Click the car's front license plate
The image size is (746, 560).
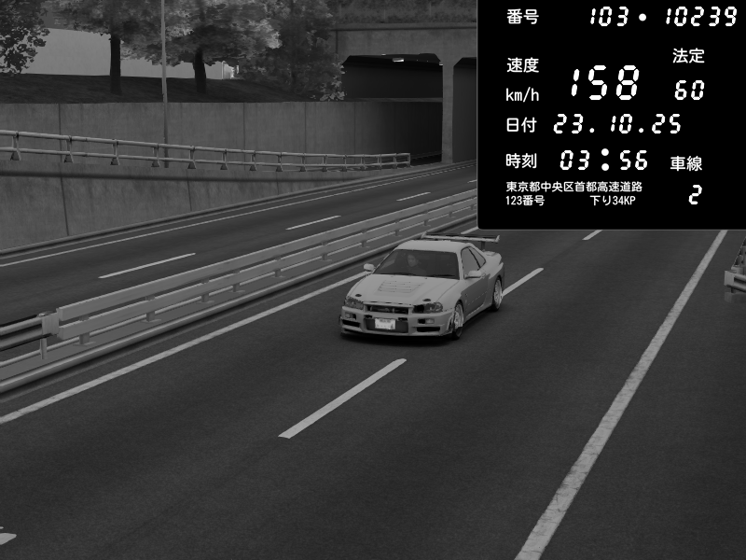coord(384,324)
